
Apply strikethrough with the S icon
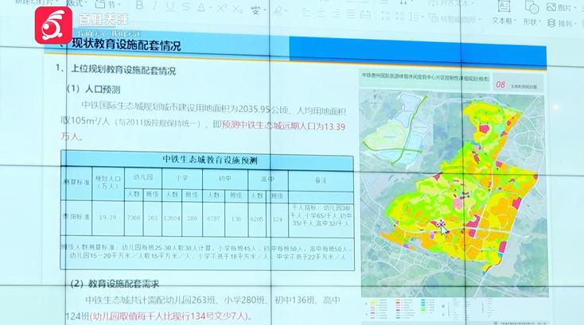click(186, 6)
